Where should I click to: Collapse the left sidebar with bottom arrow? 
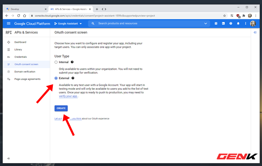pyautogui.click(x=8, y=158)
